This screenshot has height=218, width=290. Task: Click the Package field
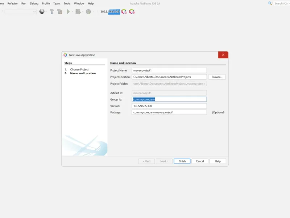(169, 112)
